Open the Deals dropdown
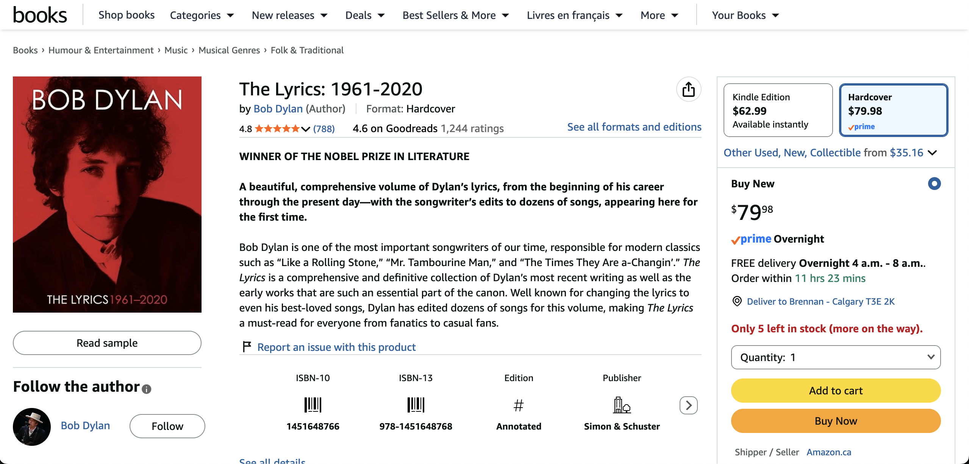Screen dimensions: 969x464 click(x=365, y=15)
